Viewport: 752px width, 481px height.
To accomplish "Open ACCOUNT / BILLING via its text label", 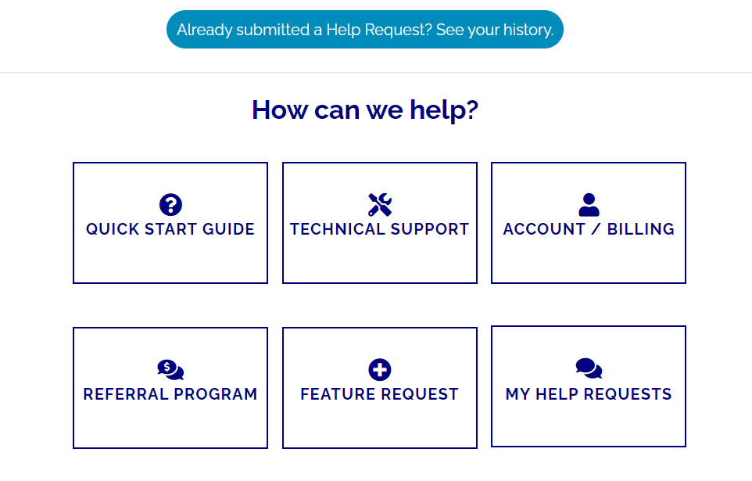I will coord(589,229).
